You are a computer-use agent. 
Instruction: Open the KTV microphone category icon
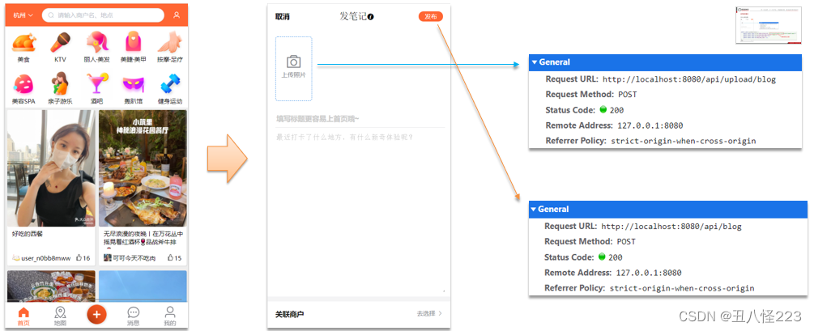[x=60, y=43]
